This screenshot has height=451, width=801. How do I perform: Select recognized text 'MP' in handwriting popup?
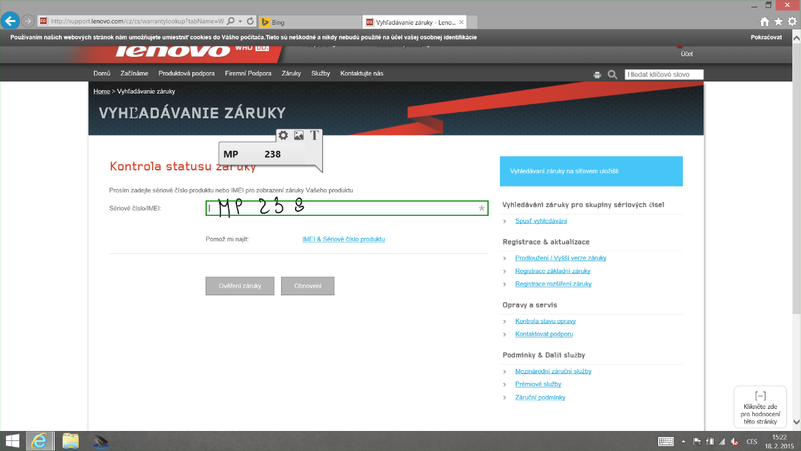click(x=231, y=154)
